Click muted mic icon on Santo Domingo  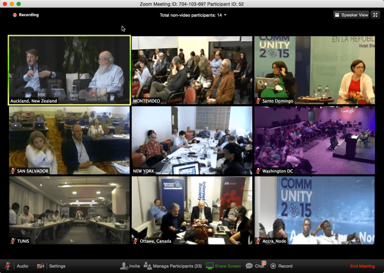click(x=259, y=101)
